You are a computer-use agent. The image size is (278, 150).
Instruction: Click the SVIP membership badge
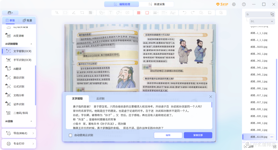click(222, 4)
